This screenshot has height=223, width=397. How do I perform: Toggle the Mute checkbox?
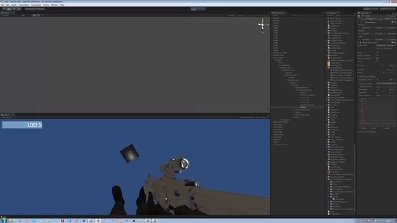[377, 53]
